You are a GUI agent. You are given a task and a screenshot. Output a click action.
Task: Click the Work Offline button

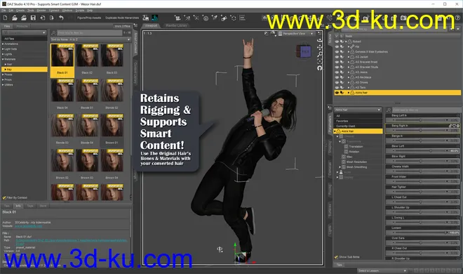[x=122, y=26]
